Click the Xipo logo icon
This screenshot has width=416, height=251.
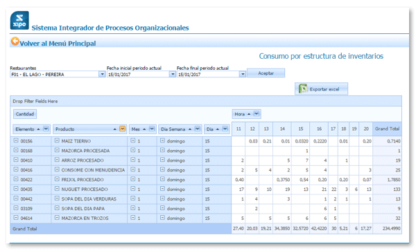(19, 20)
